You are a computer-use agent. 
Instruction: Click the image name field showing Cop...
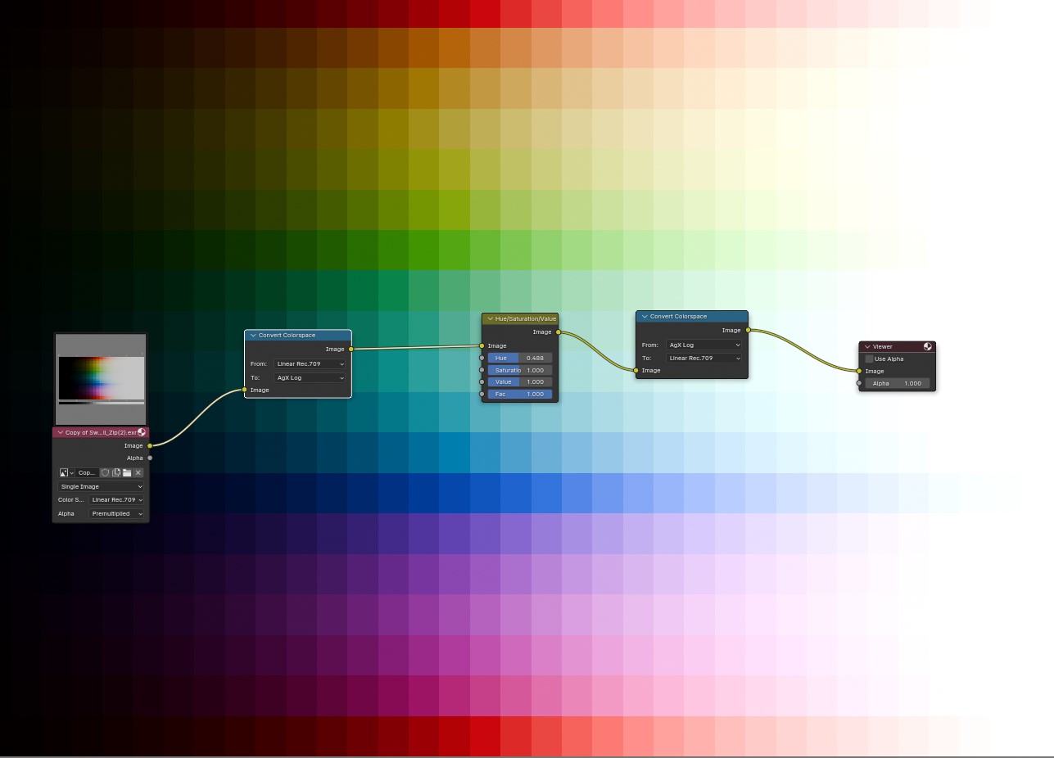coord(88,473)
